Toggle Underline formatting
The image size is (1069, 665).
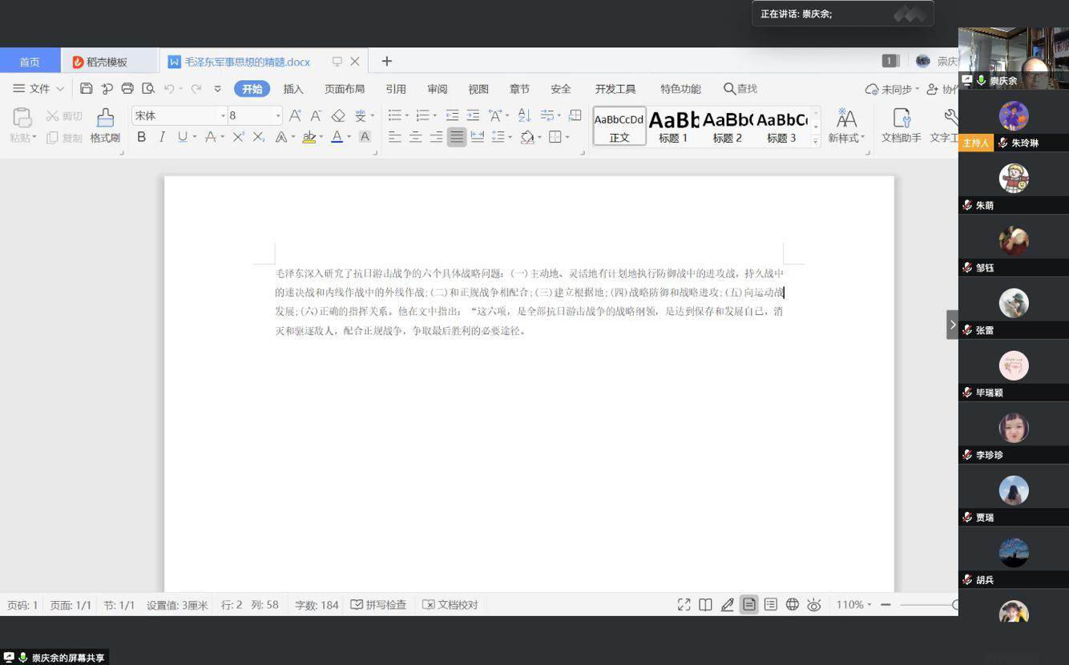coord(182,137)
